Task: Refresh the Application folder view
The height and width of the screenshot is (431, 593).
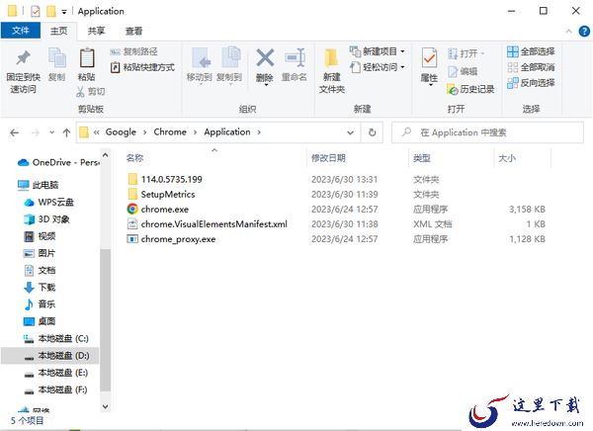Action: 373,132
